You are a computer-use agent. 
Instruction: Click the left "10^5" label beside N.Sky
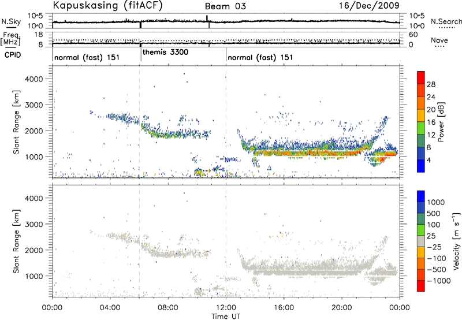35,16
